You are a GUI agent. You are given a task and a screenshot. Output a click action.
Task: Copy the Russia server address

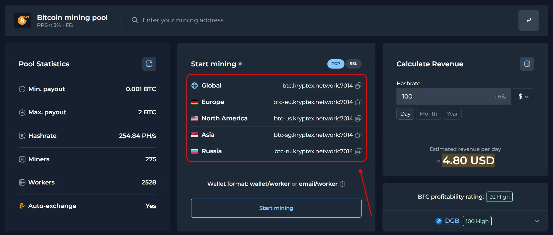(x=358, y=151)
